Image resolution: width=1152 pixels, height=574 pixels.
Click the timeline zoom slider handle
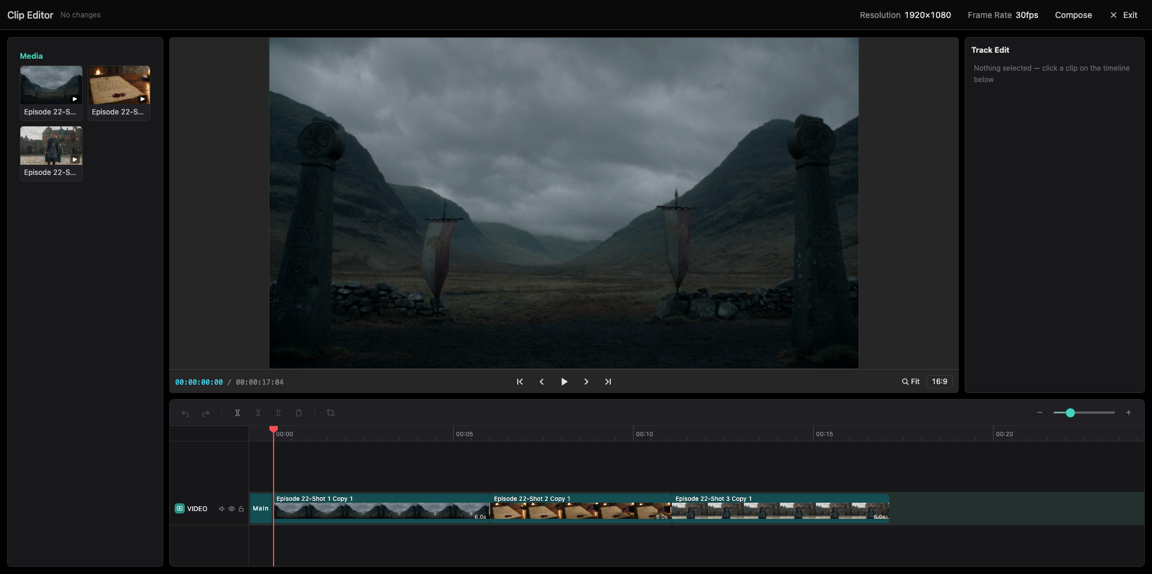point(1070,413)
